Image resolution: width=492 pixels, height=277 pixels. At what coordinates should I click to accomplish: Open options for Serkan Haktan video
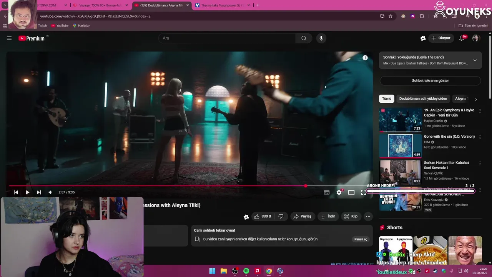click(480, 163)
